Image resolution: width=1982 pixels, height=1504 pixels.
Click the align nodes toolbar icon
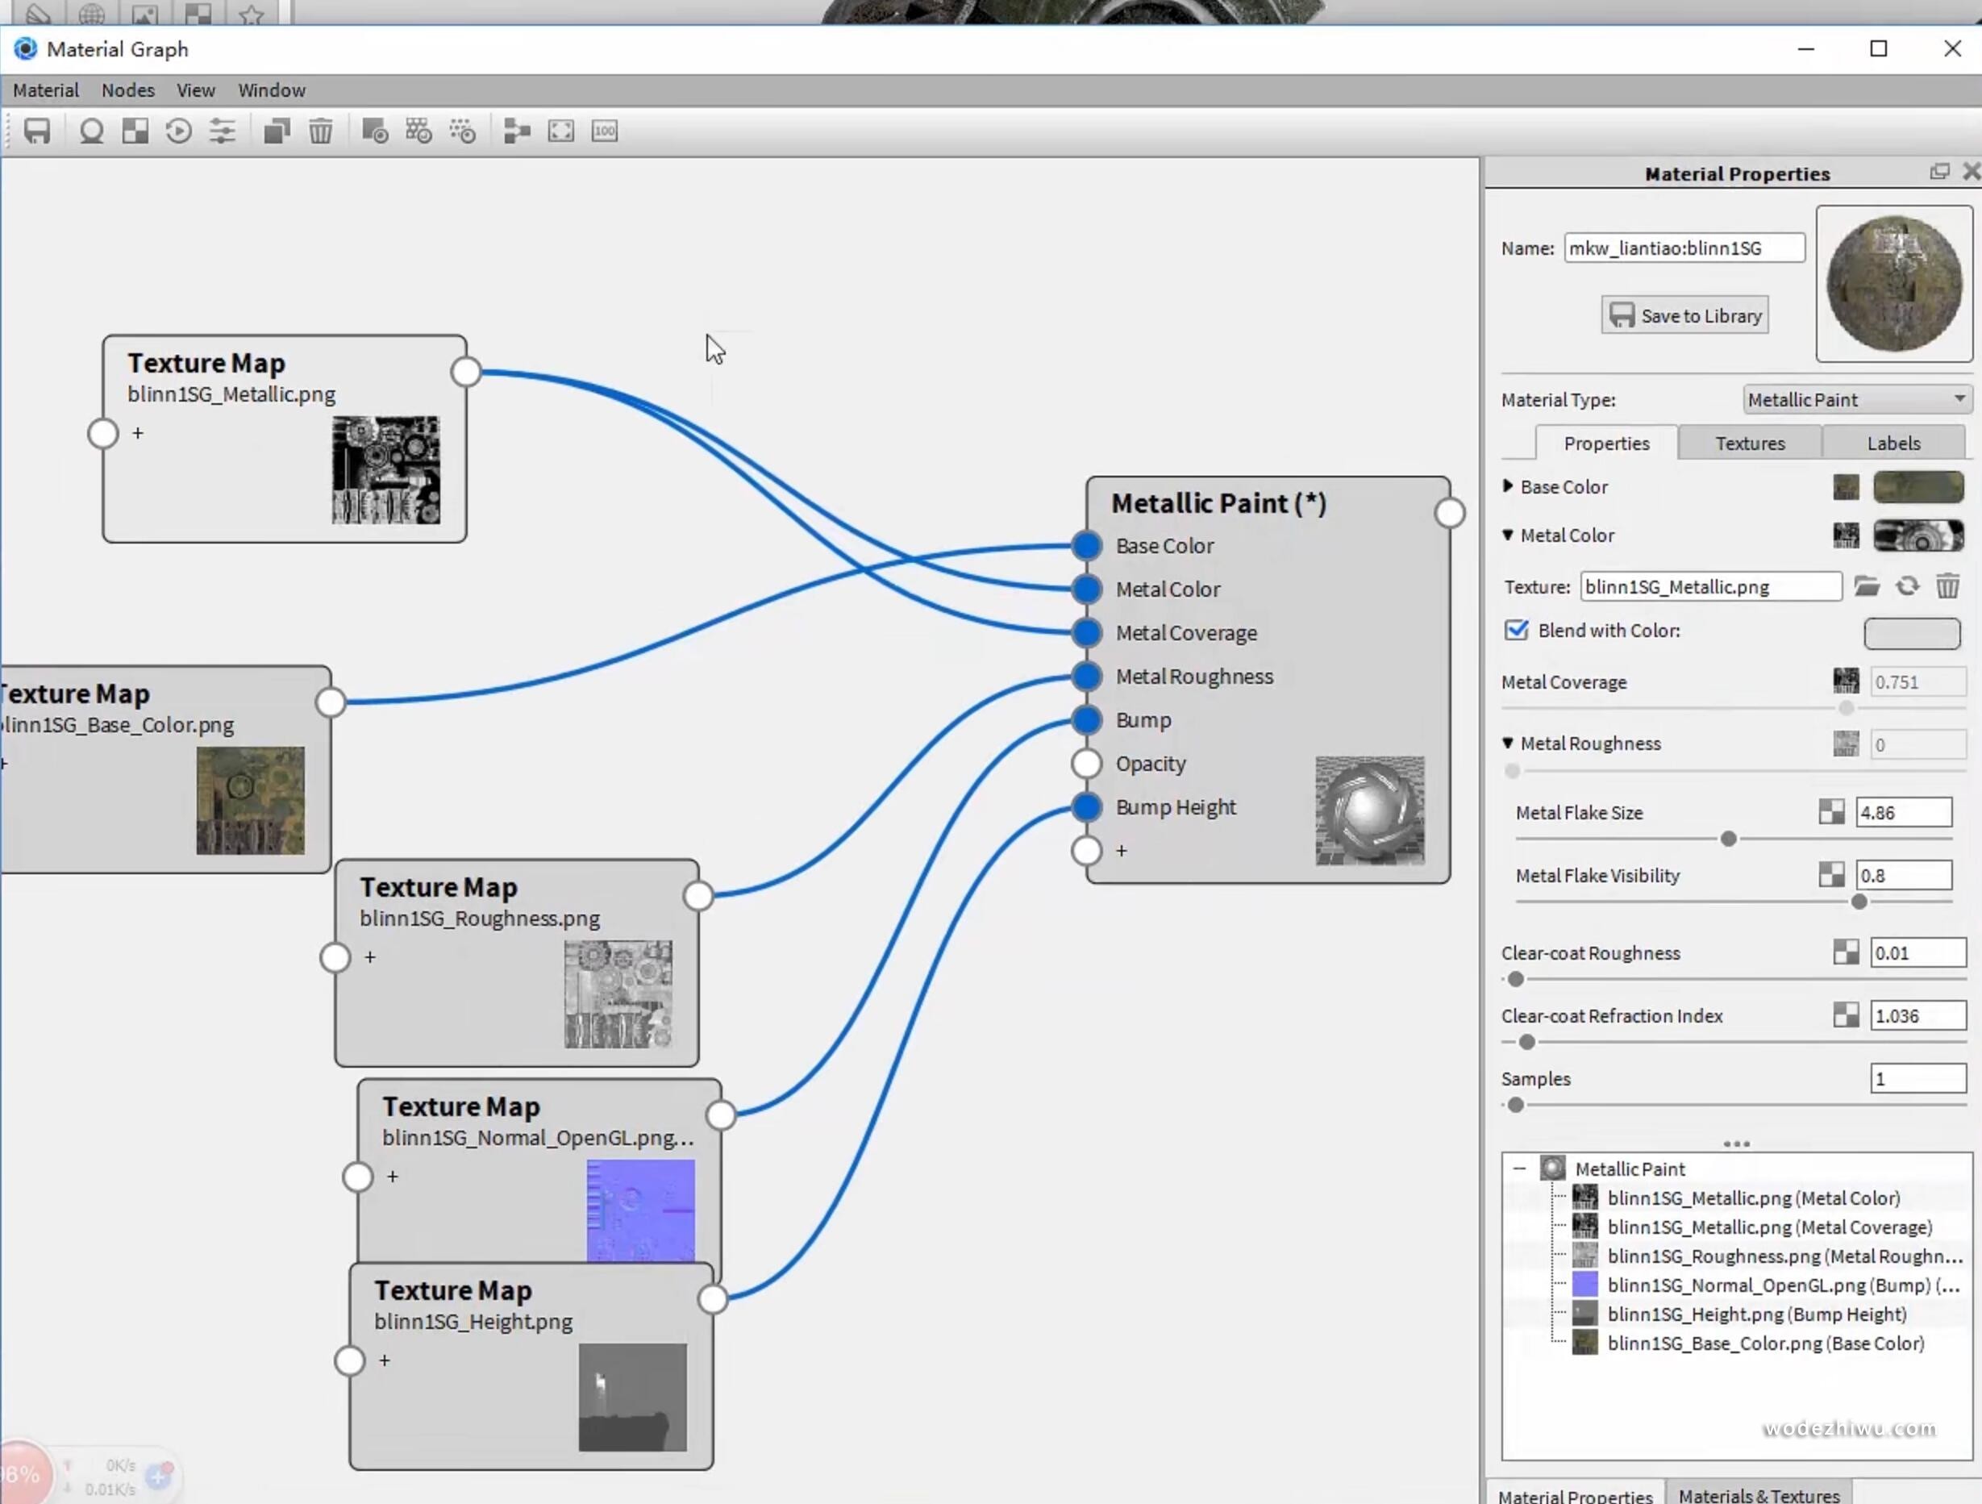coord(517,131)
